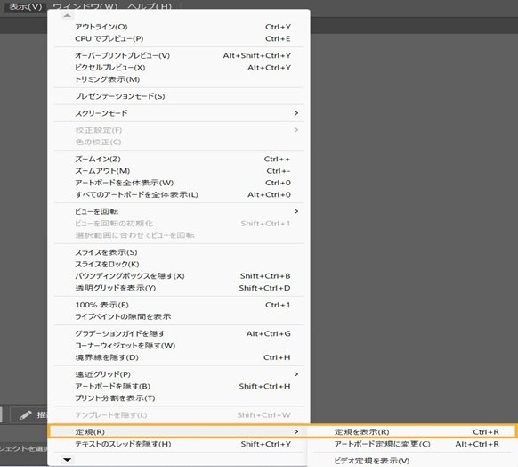The image size is (518, 467).
Task: Select ズームアウト(M) menu item
Action: 179,171
